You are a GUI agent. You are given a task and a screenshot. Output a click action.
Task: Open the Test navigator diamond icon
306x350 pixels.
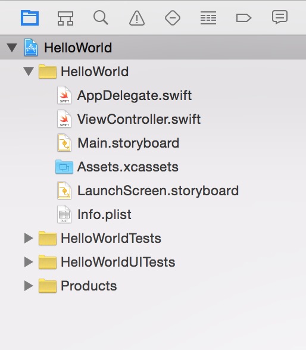[x=173, y=18]
